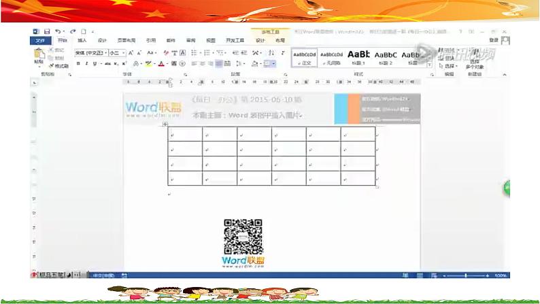Click the Distributed alignment icon

227,64
